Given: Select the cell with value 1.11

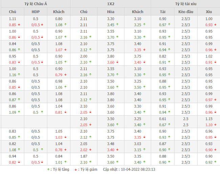Looking at the screenshot, I should pyautogui.click(x=13, y=19).
